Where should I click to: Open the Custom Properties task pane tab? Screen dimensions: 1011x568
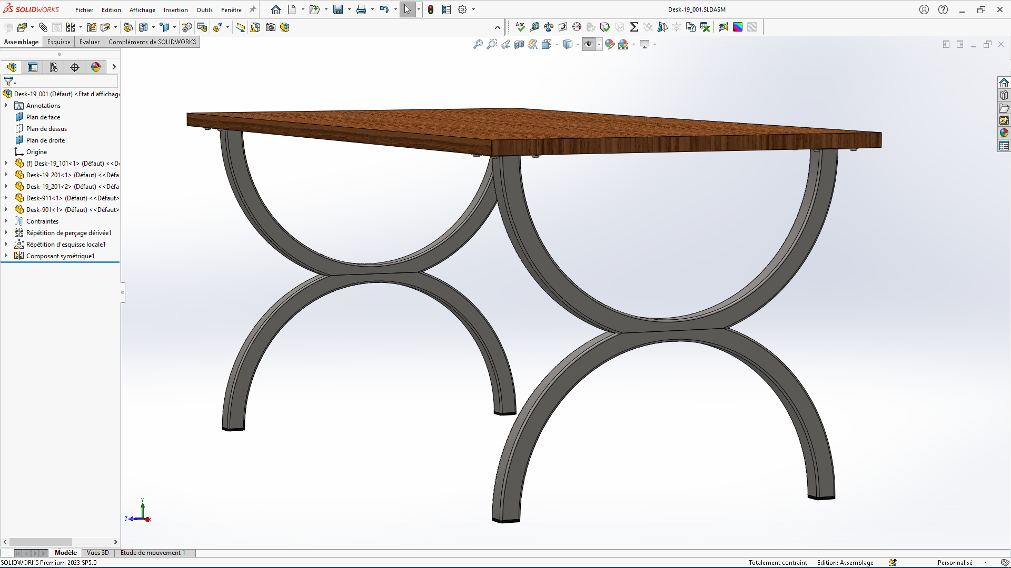[1004, 146]
